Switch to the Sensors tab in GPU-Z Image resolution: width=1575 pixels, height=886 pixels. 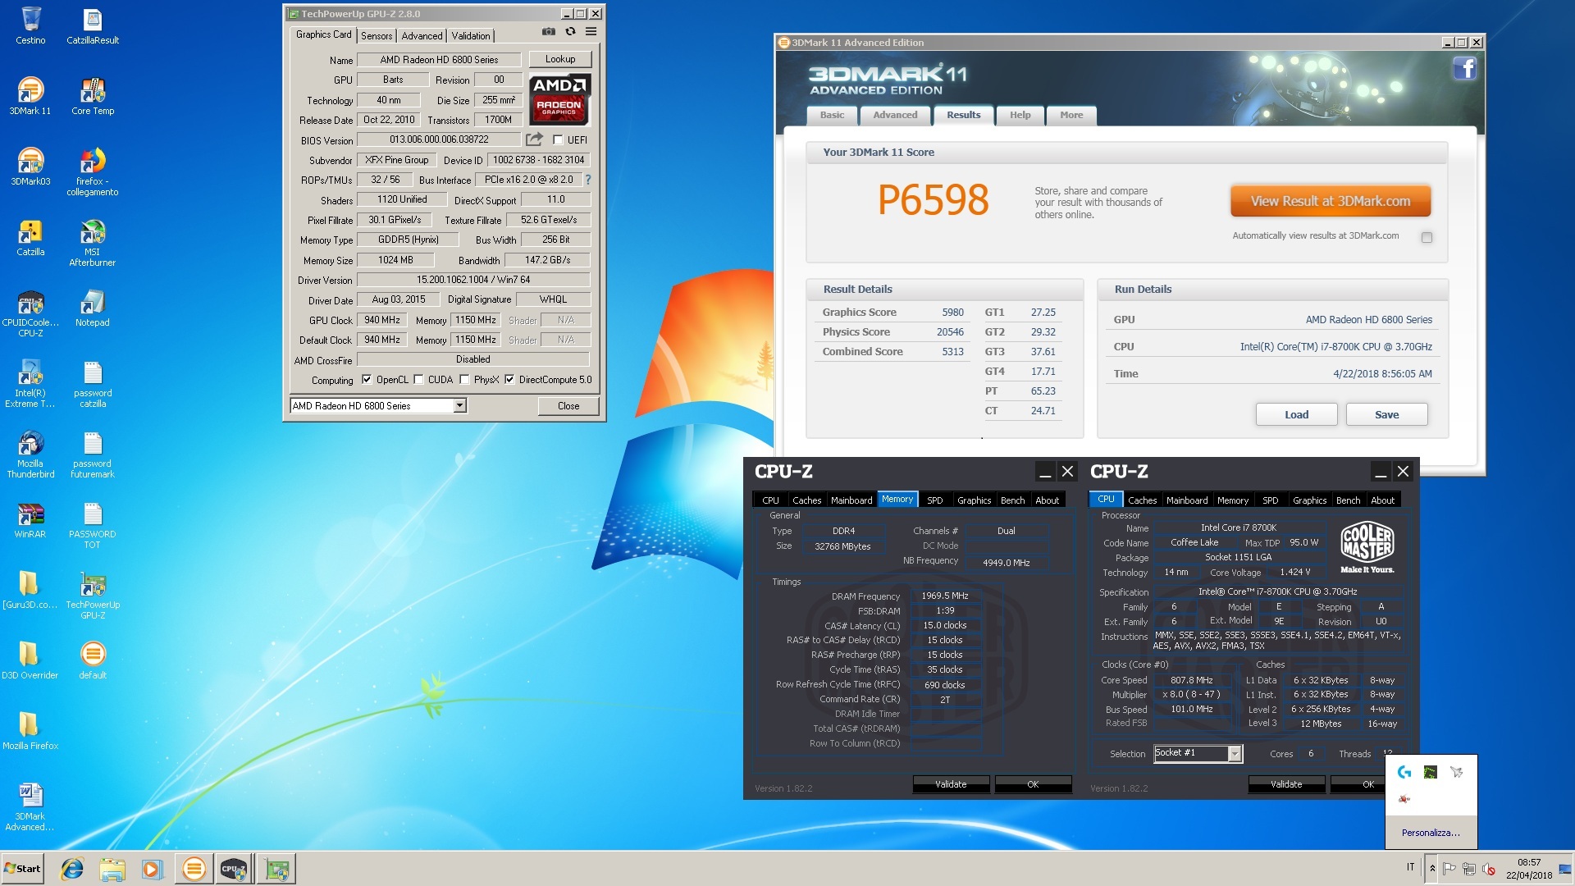click(377, 36)
